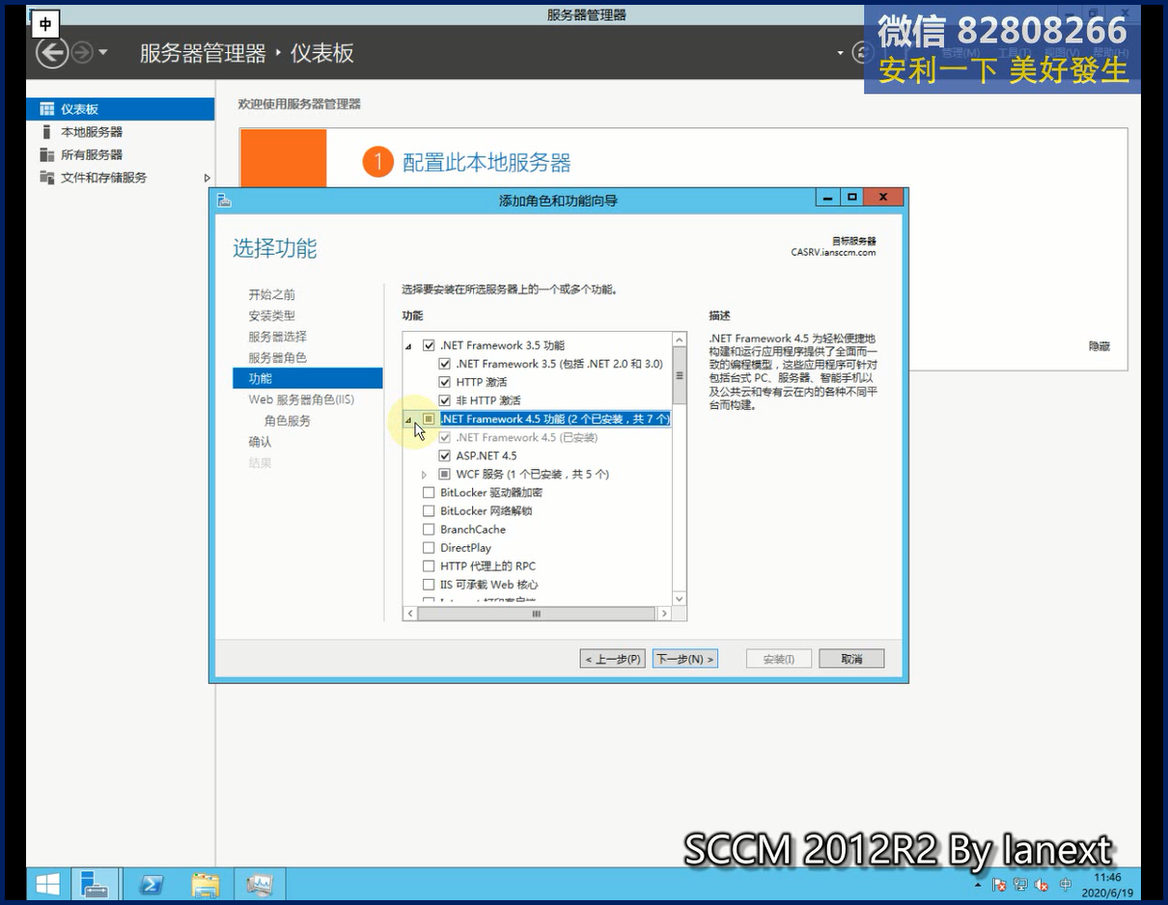
Task: Open File Explorer from the taskbar
Action: point(206,883)
